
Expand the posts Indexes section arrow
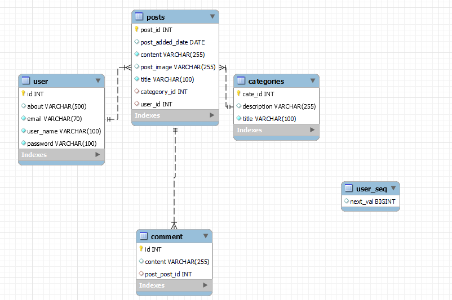pos(212,115)
